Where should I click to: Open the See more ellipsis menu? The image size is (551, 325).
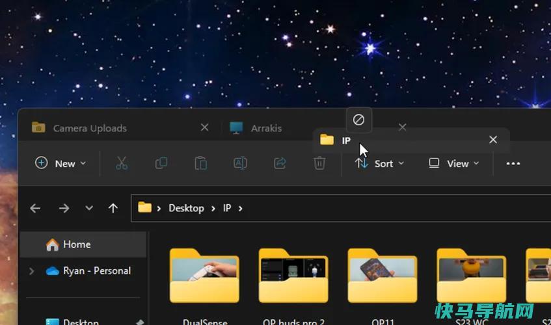coord(513,164)
